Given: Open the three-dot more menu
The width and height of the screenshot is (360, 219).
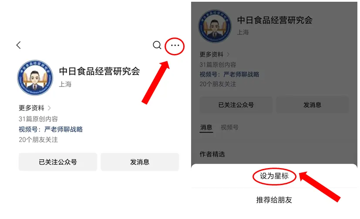Looking at the screenshot, I should pyautogui.click(x=175, y=45).
